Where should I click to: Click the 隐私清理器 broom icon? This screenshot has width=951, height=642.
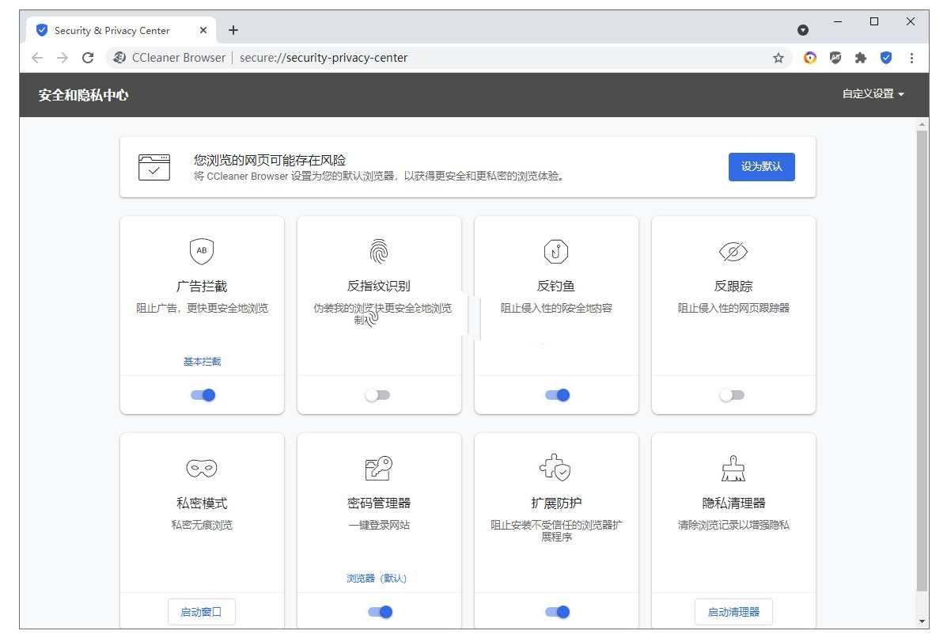(733, 467)
